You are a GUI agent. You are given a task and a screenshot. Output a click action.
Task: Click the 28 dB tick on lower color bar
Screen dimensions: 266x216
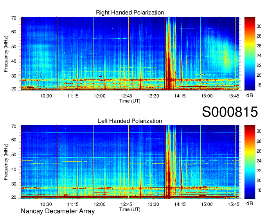pos(259,141)
